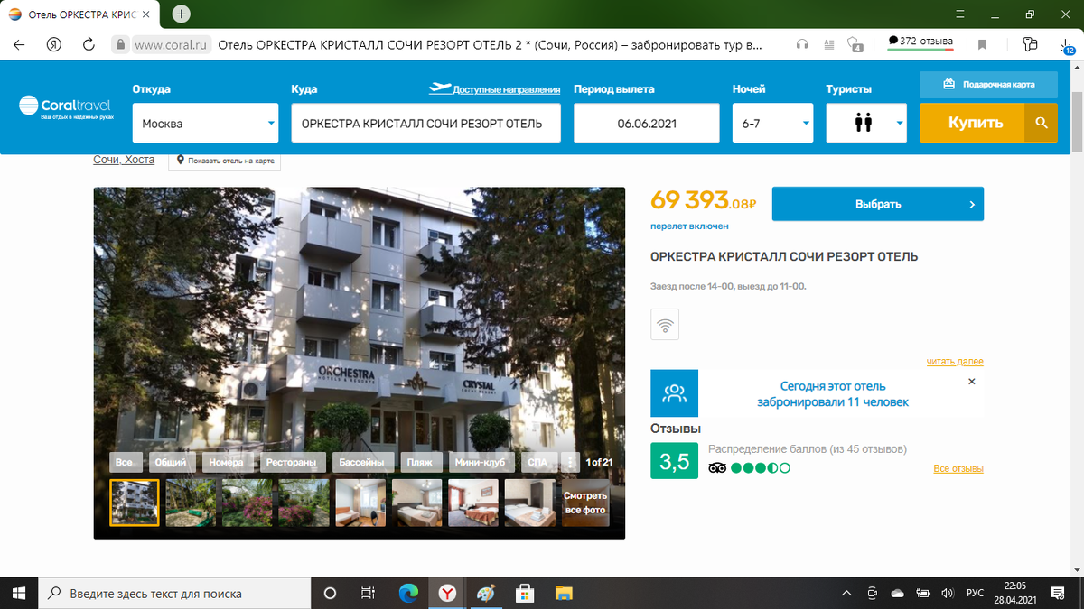Go back with the browser back arrow

(19, 44)
